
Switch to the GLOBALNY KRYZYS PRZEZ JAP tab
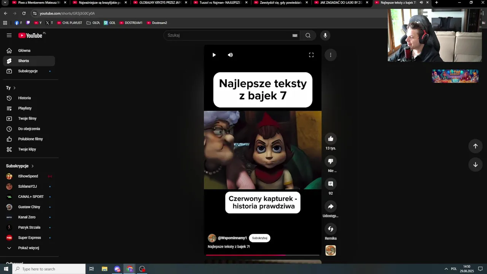[x=160, y=3]
